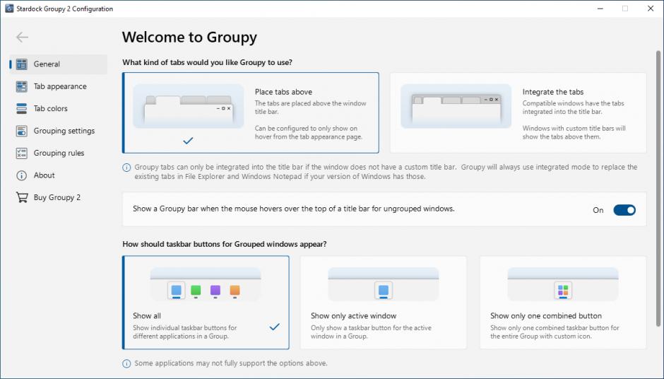Open Grouping settings page
This screenshot has width=664, height=379.
[x=59, y=131]
